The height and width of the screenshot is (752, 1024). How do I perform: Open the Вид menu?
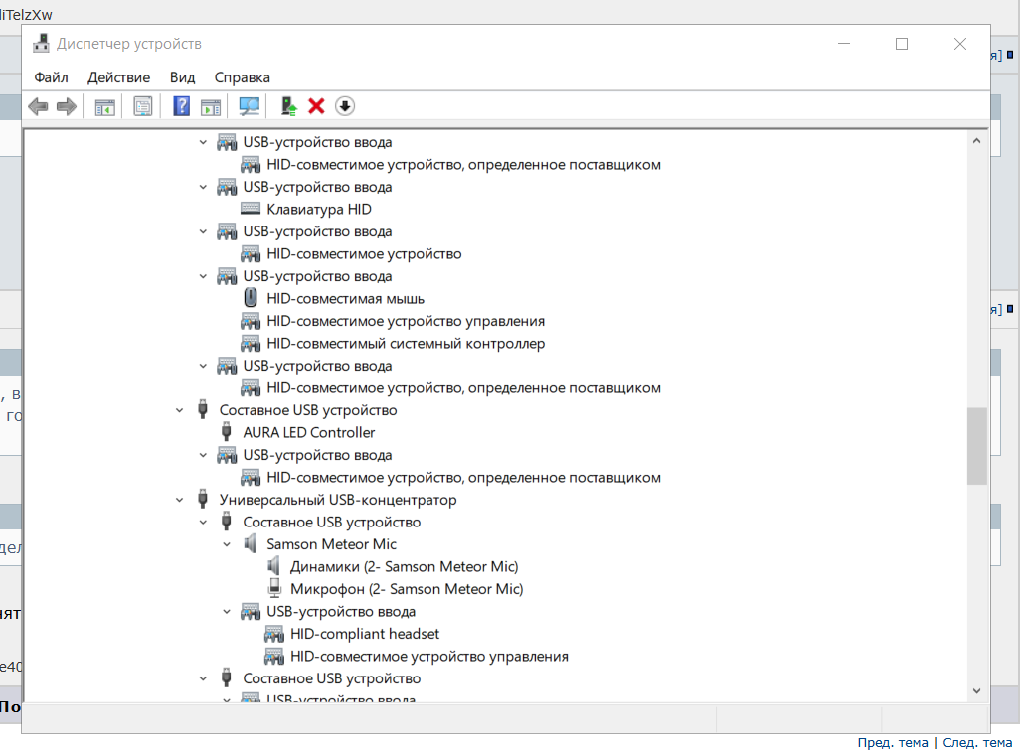pyautogui.click(x=182, y=77)
